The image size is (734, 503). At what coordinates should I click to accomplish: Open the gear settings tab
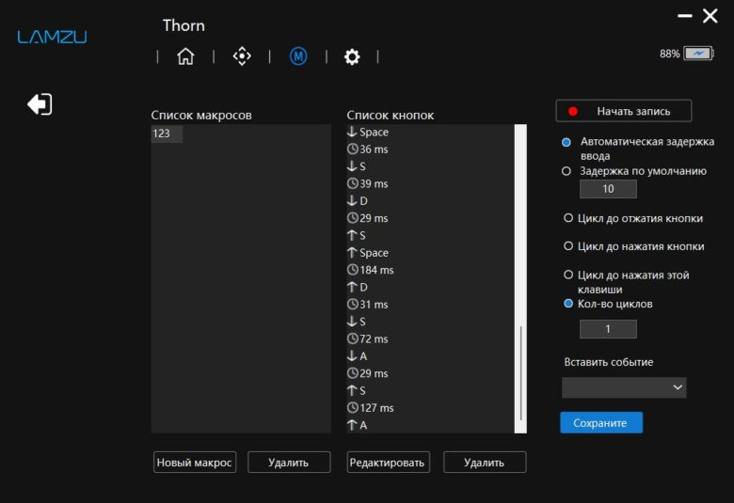click(x=352, y=56)
